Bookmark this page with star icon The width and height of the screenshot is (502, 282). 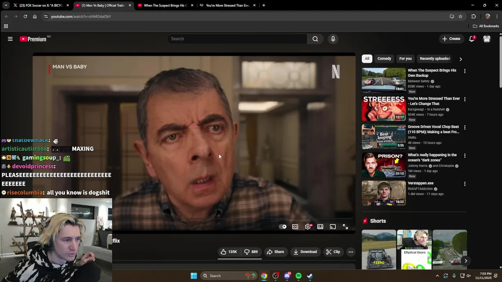pos(460,16)
